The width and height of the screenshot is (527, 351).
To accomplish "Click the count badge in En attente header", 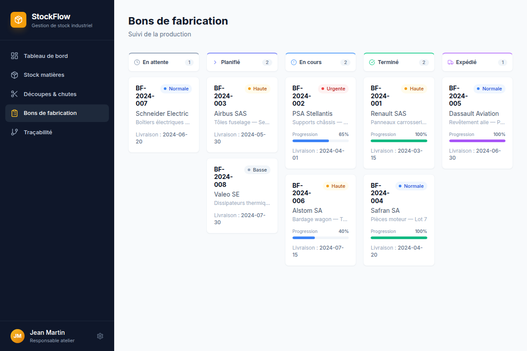I will click(x=189, y=62).
